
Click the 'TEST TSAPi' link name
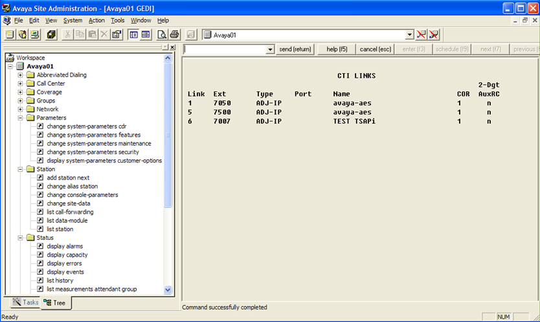coord(354,121)
